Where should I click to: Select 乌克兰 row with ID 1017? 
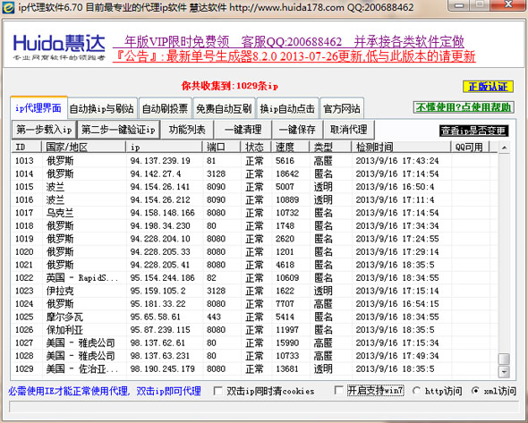point(254,213)
